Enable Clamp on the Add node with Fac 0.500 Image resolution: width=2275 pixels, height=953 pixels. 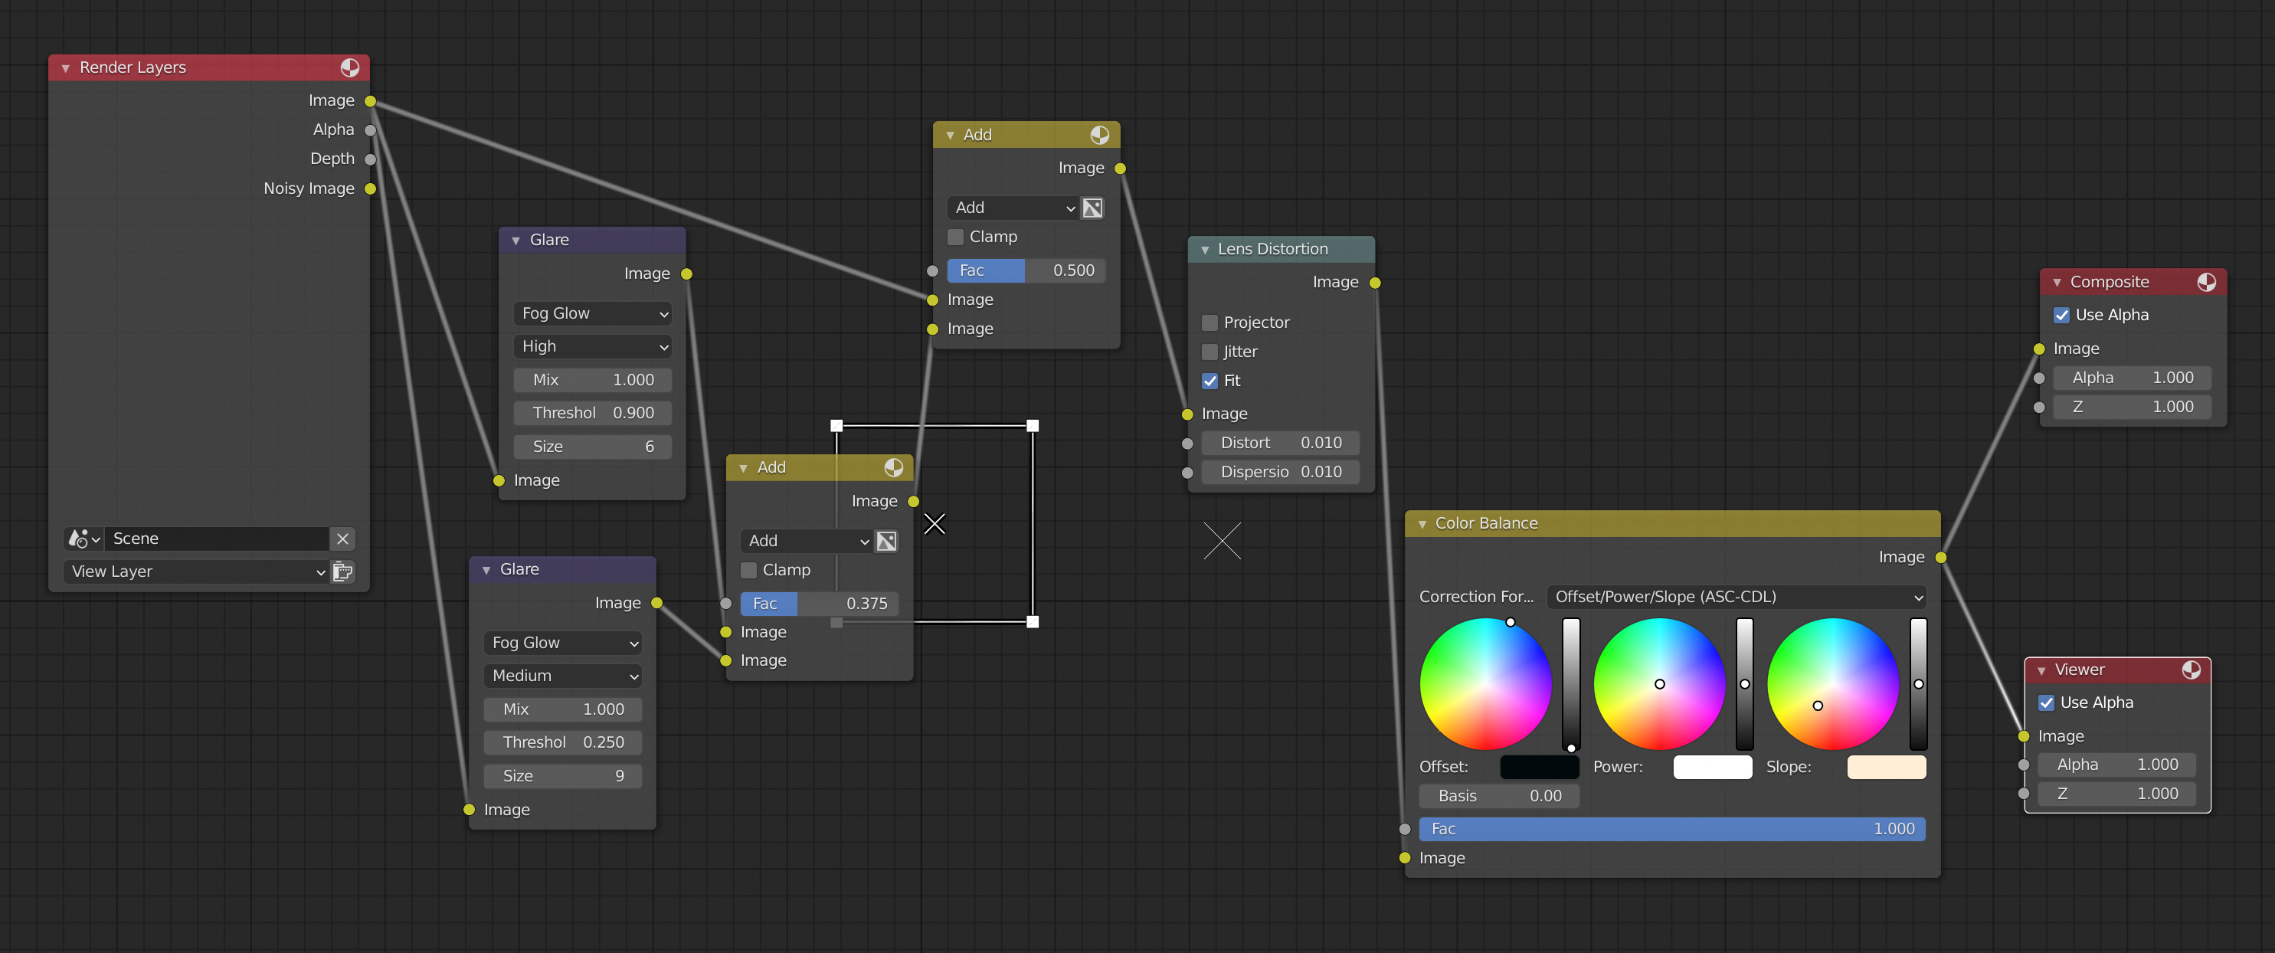[x=955, y=237]
